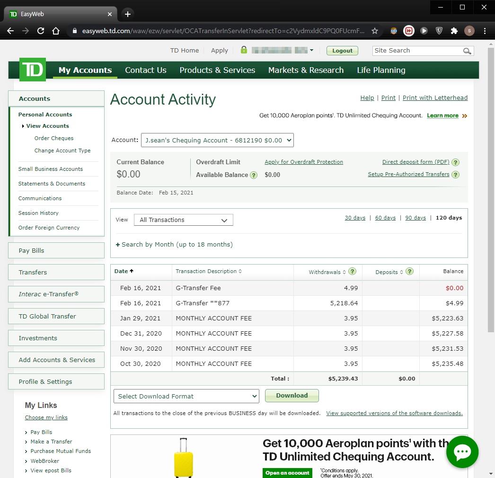Open Interac e-Transfer sidebar section
The width and height of the screenshot is (495, 478).
pos(56,294)
